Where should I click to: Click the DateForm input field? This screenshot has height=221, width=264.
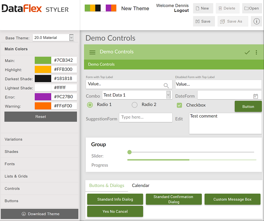click(230, 95)
